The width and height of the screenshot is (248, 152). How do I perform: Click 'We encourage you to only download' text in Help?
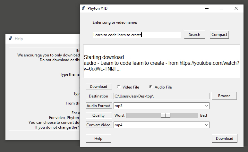click(x=48, y=55)
